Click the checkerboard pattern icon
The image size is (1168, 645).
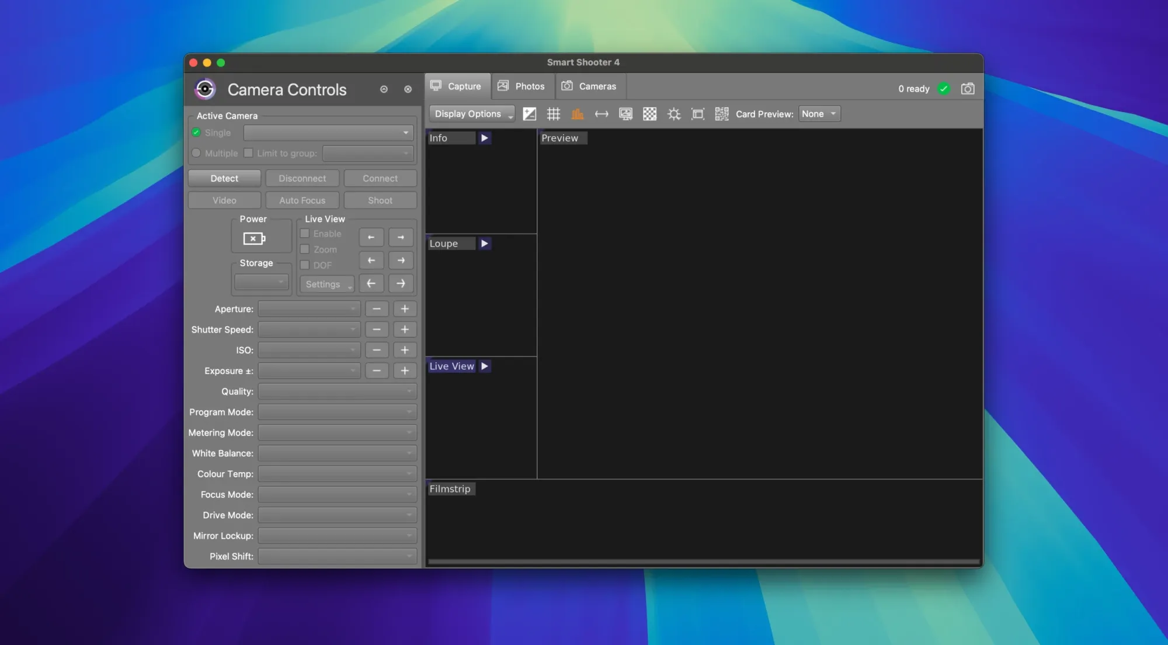pyautogui.click(x=649, y=114)
